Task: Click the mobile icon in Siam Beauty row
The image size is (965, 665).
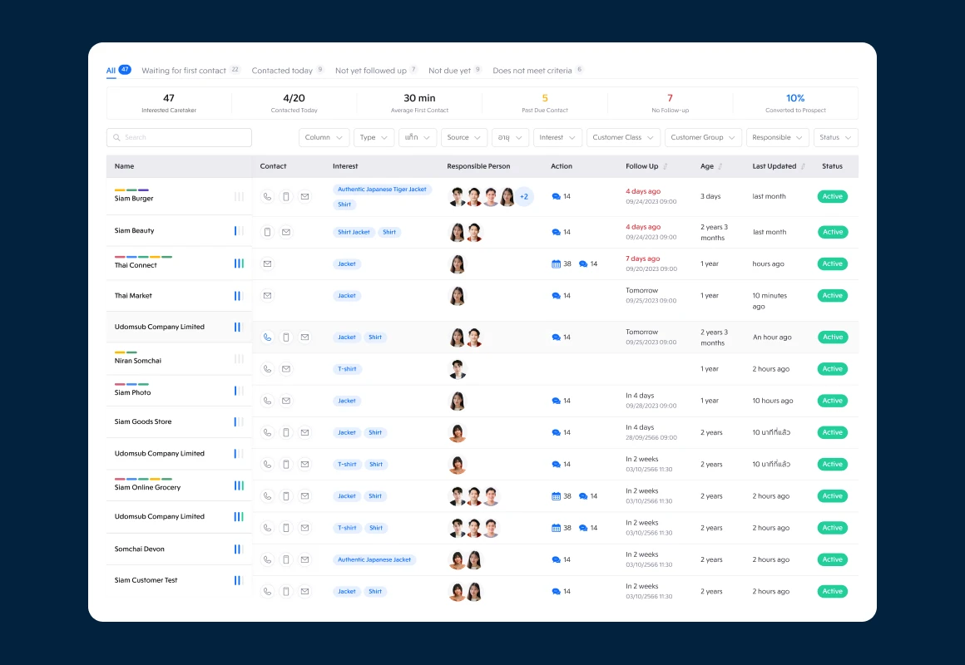Action: point(267,232)
